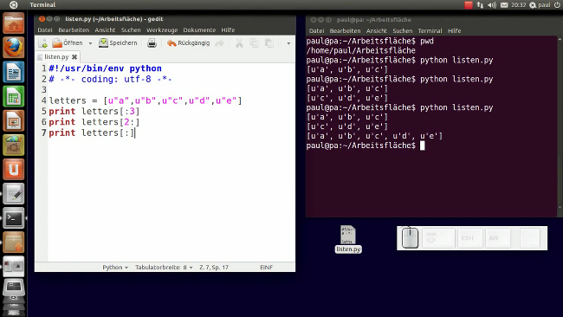Click the cut scissors icon
This screenshot has height=317, width=563.
(x=239, y=43)
